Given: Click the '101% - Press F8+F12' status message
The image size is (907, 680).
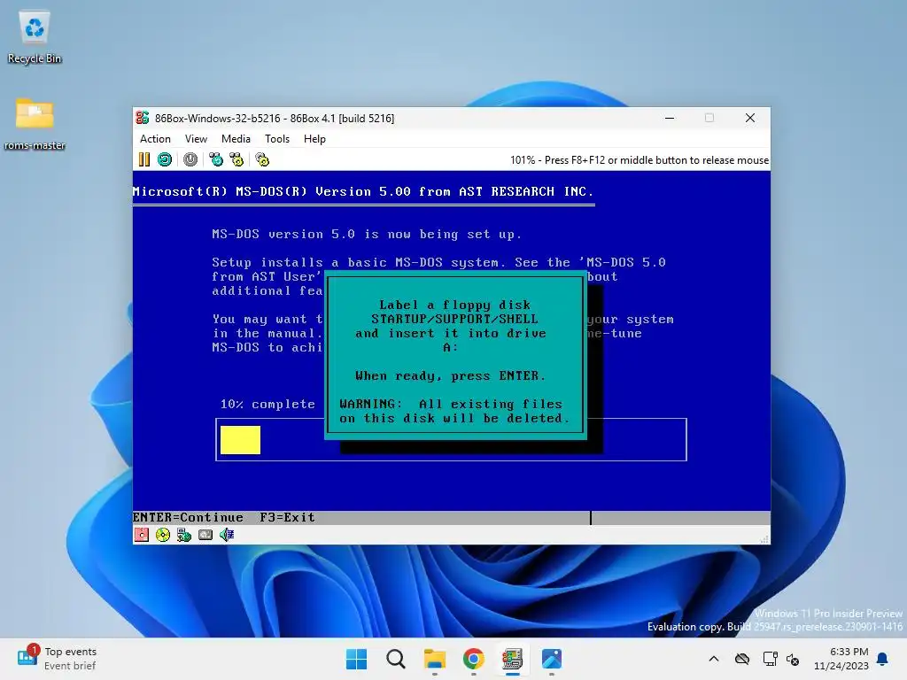Looking at the screenshot, I should [640, 160].
